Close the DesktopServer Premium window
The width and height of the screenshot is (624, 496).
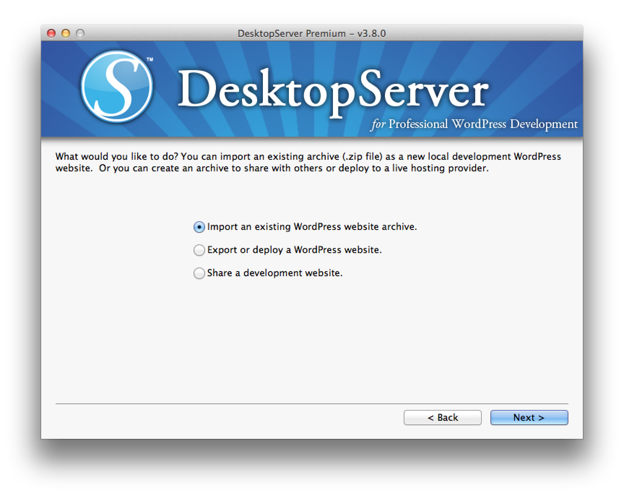51,34
